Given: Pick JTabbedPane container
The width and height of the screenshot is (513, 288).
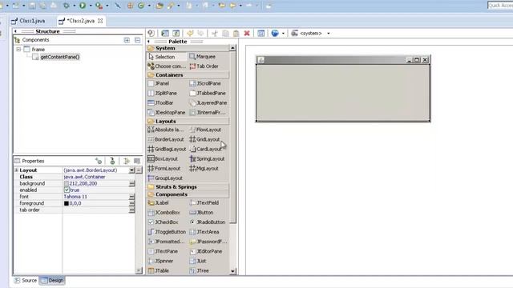Looking at the screenshot, I should coord(208,93).
